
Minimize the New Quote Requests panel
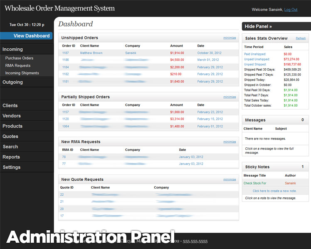(229, 179)
